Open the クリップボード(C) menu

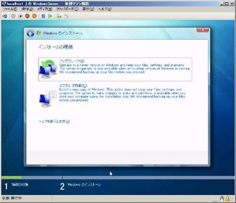pos(67,9)
